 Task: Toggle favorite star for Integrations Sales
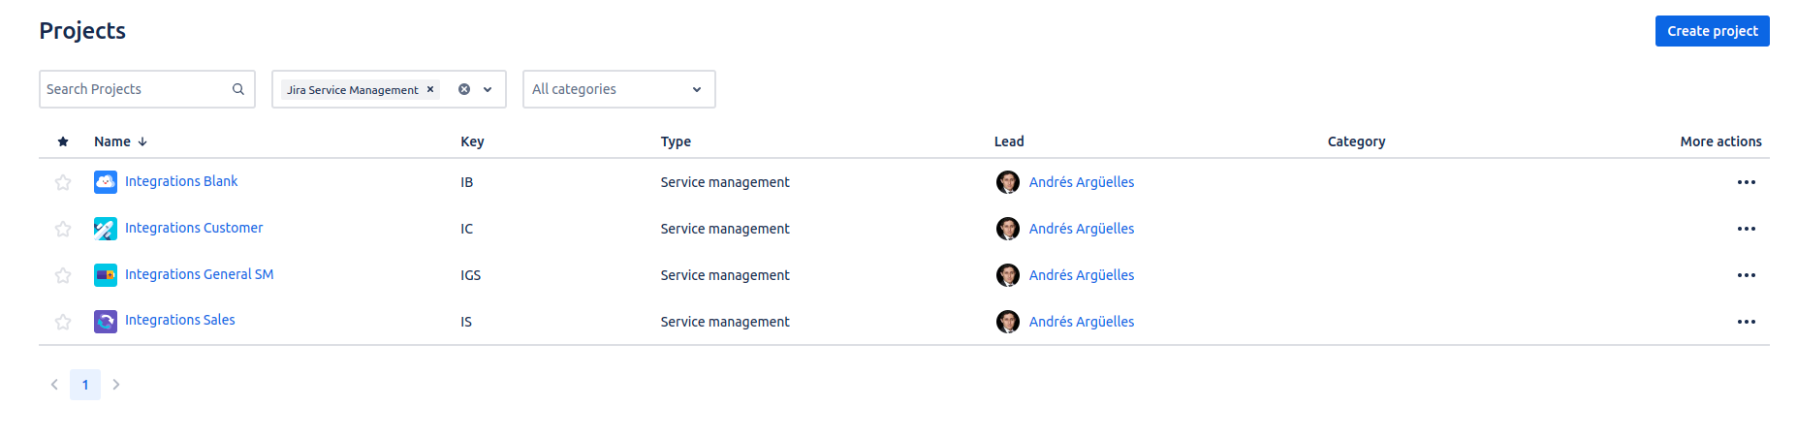[x=63, y=322]
